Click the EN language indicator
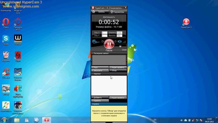 point(155,120)
